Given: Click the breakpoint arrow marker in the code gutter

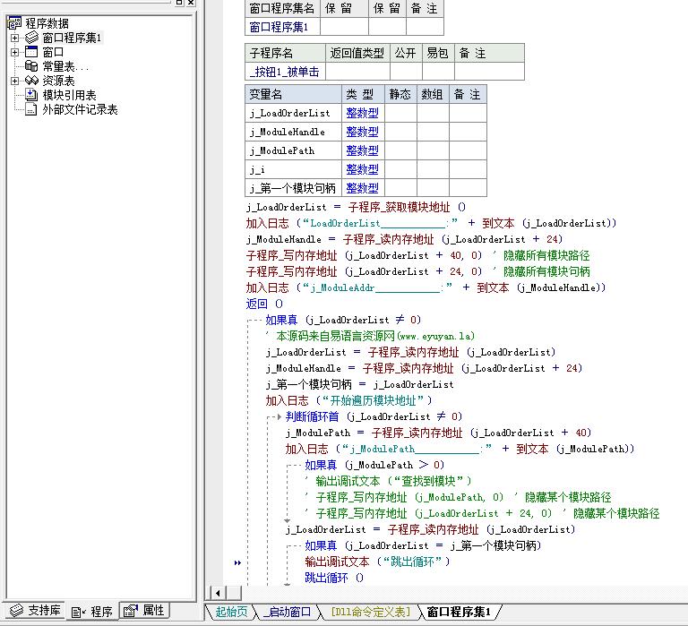Looking at the screenshot, I should click(237, 562).
